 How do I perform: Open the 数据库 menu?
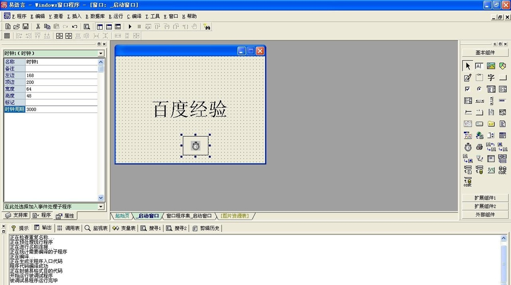click(x=95, y=16)
